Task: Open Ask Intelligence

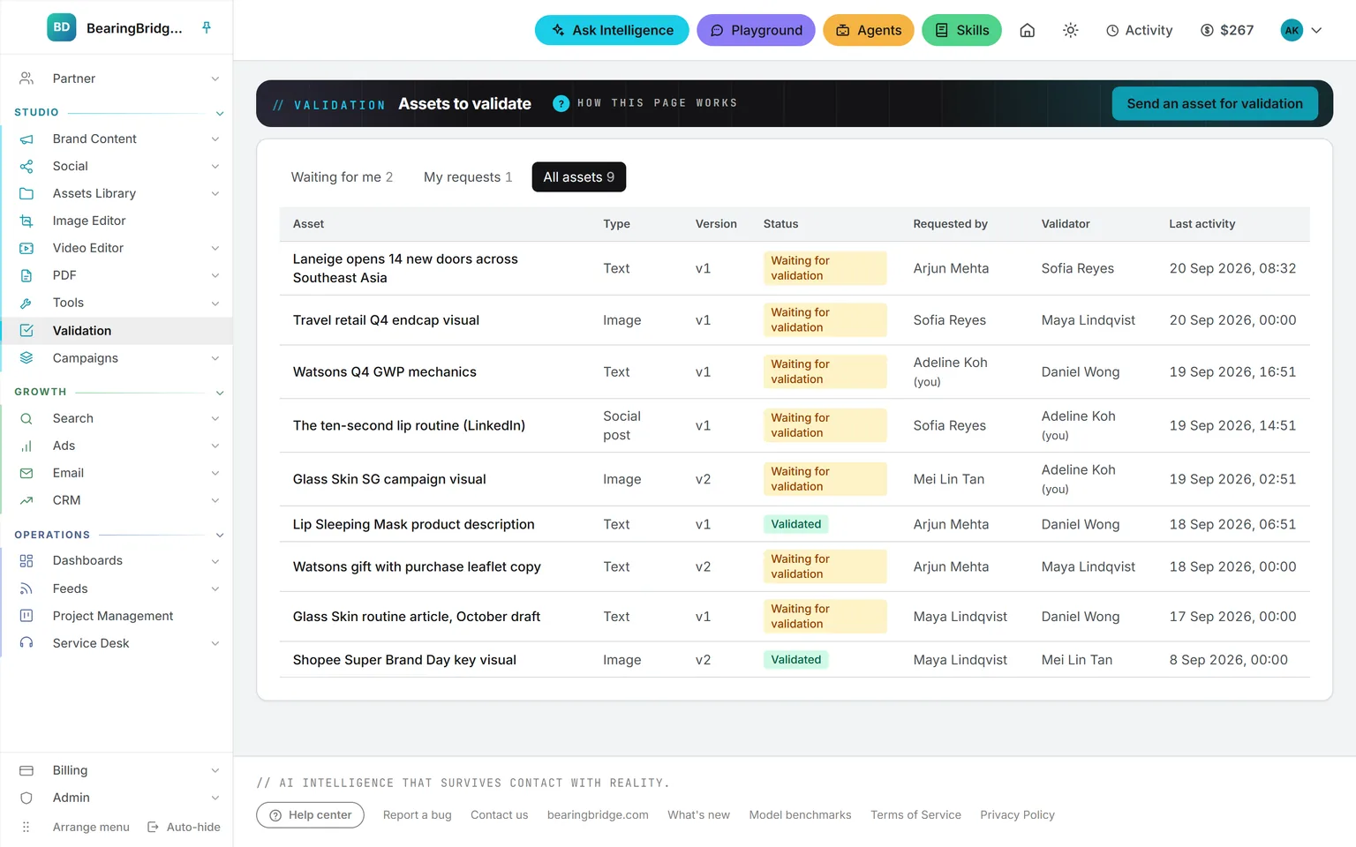Action: click(612, 30)
